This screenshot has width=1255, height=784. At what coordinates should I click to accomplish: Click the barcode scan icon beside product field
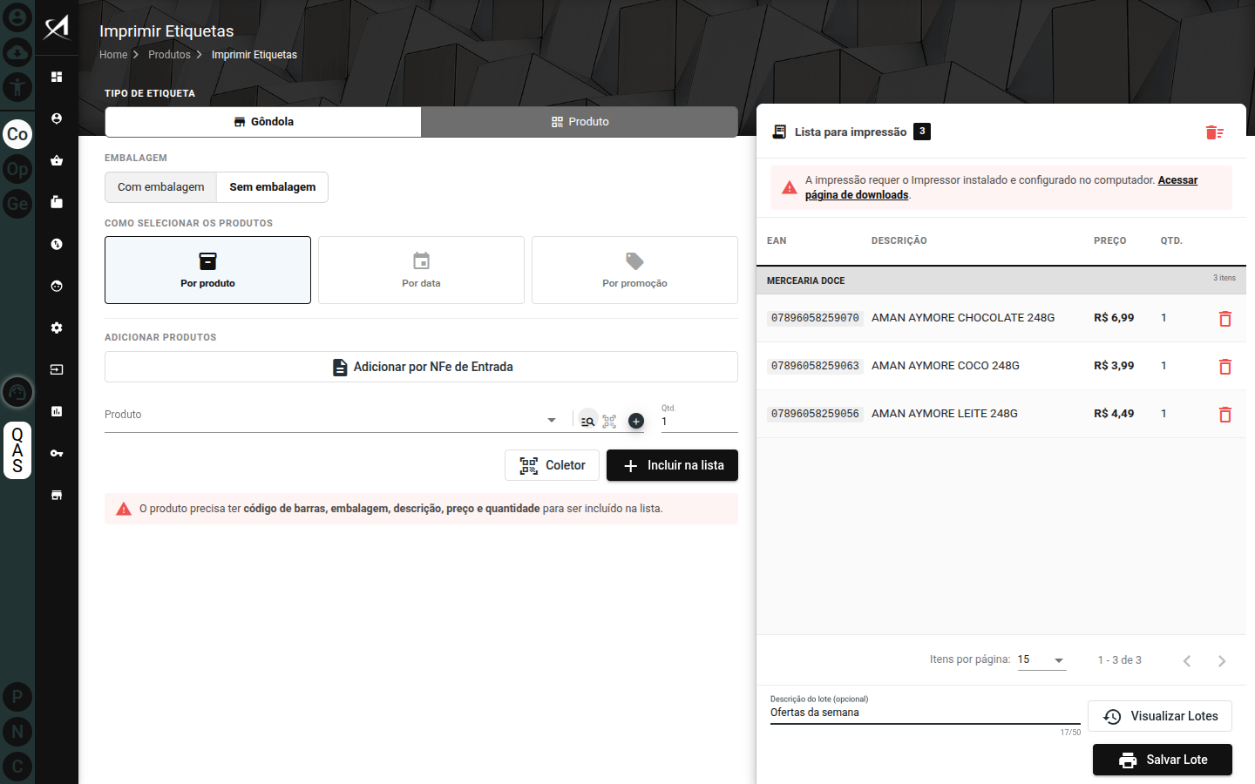click(x=610, y=421)
